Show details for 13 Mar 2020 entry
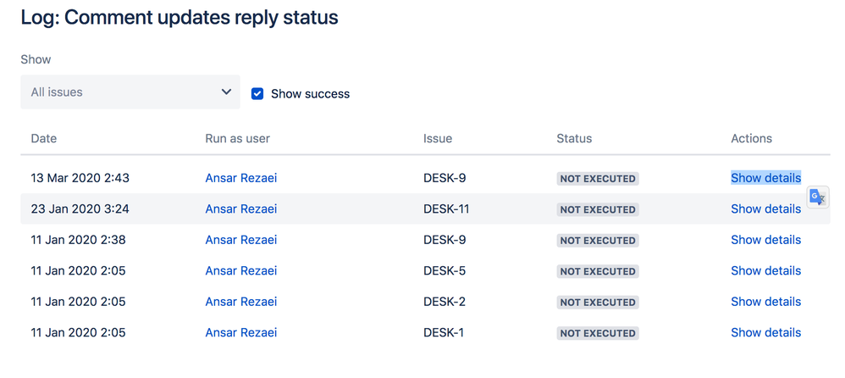845x378 pixels. click(x=765, y=178)
